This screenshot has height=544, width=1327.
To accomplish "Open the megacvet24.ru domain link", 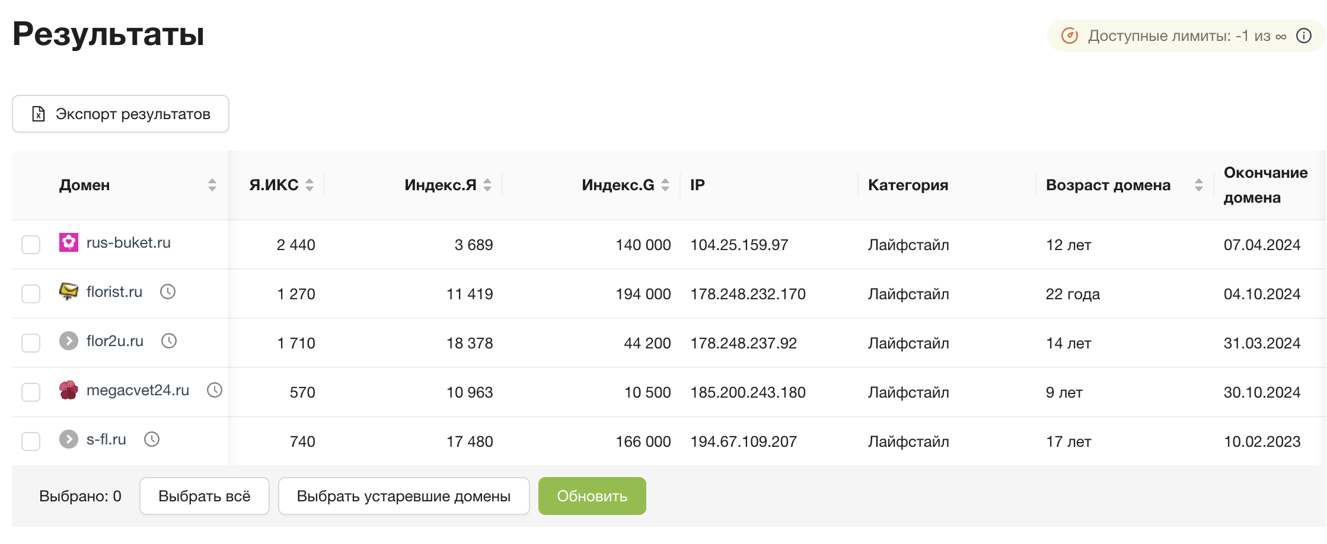I will (x=138, y=390).
